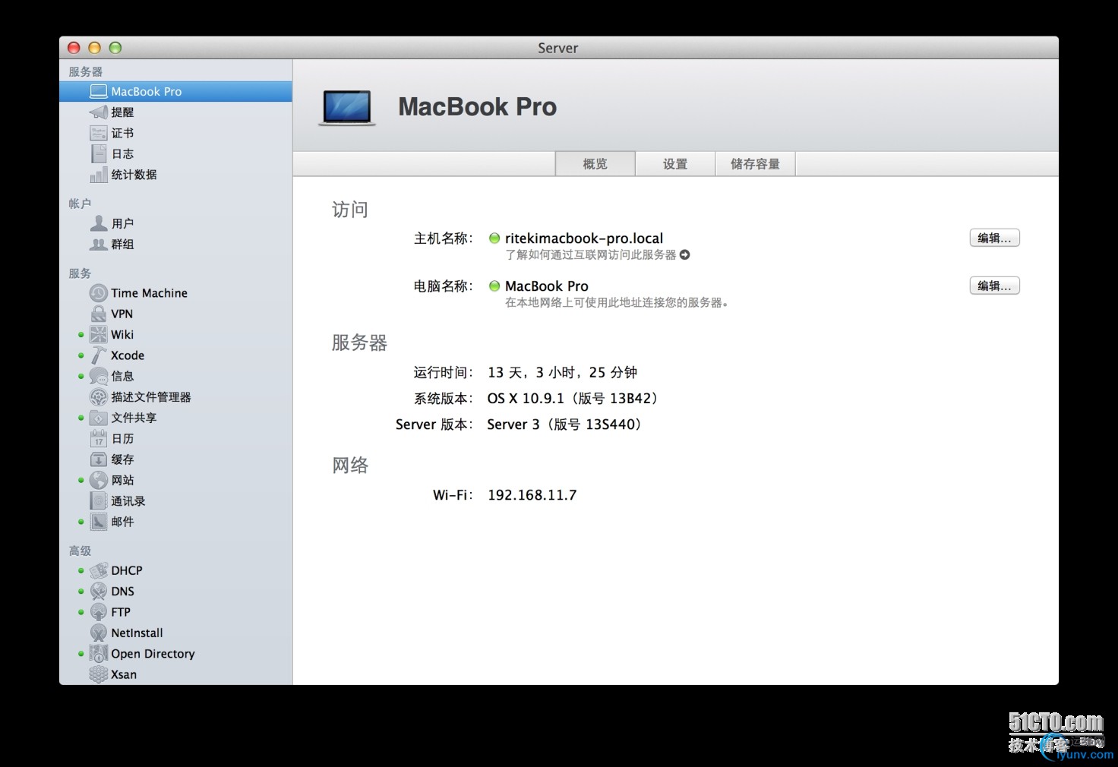Switch to the 概览 overview tab
The height and width of the screenshot is (767, 1118).
[x=595, y=164]
